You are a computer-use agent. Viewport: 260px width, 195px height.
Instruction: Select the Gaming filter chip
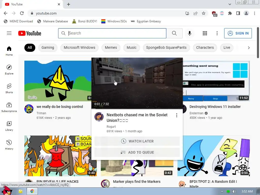click(x=48, y=47)
